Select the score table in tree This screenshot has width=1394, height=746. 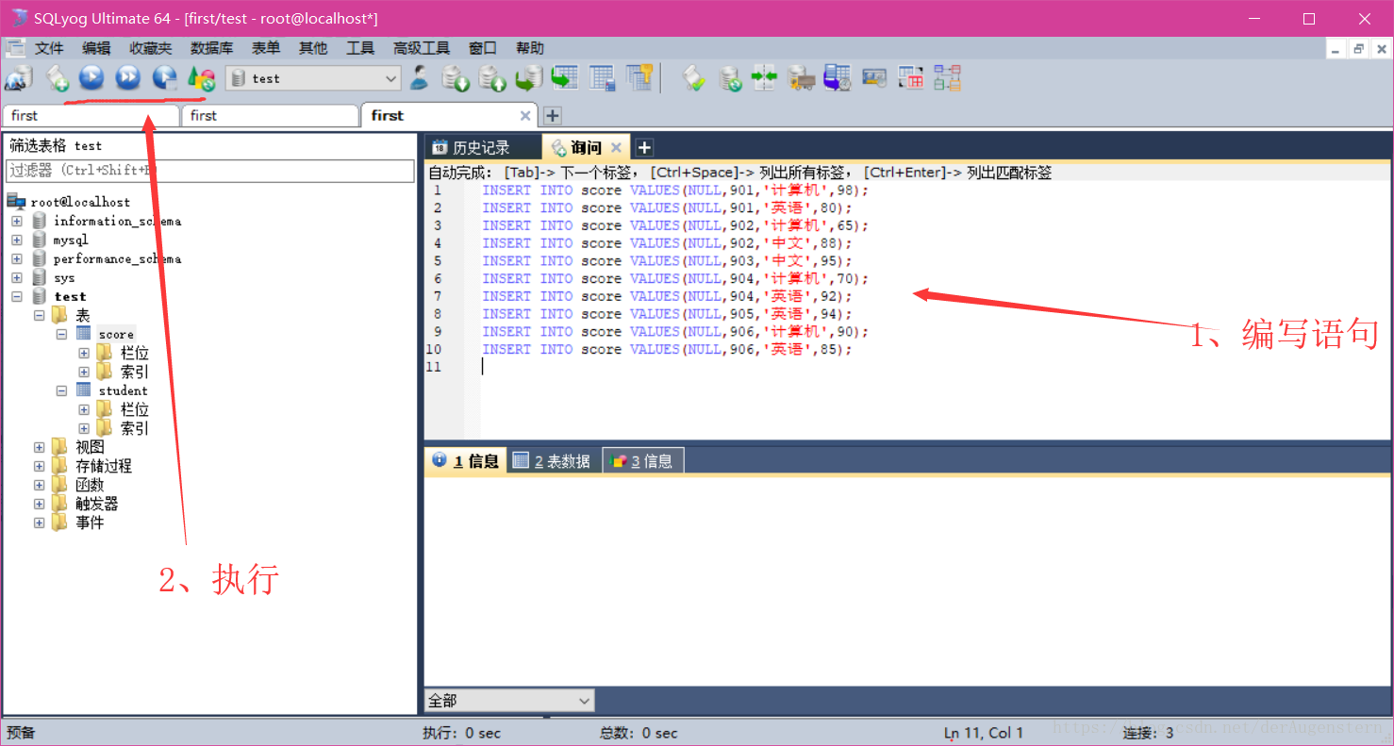click(116, 334)
